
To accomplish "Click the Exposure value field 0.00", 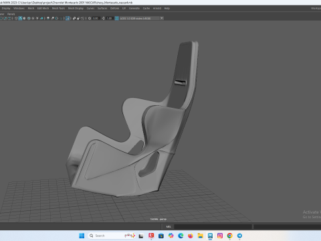I will tap(96, 18).
